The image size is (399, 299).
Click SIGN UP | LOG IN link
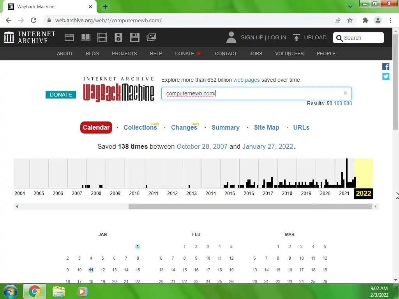263,37
